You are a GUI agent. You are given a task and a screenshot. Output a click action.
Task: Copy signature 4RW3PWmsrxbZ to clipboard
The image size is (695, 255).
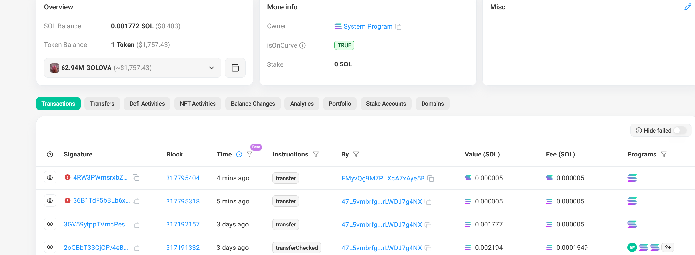[136, 178]
